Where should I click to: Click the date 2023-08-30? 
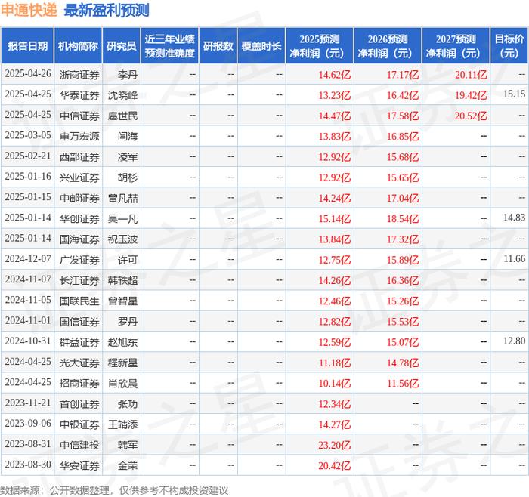[28, 465]
